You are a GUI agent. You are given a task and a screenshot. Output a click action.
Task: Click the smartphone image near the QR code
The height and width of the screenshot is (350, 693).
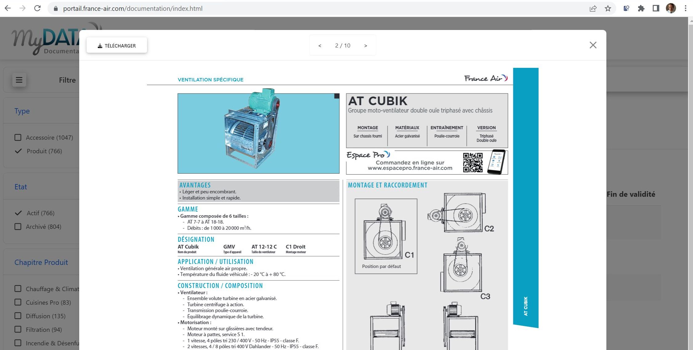(496, 162)
